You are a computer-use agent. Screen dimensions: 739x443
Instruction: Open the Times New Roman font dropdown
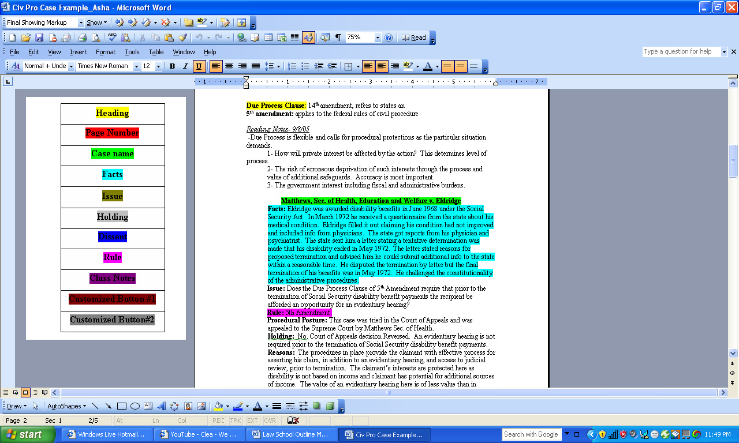coord(136,66)
